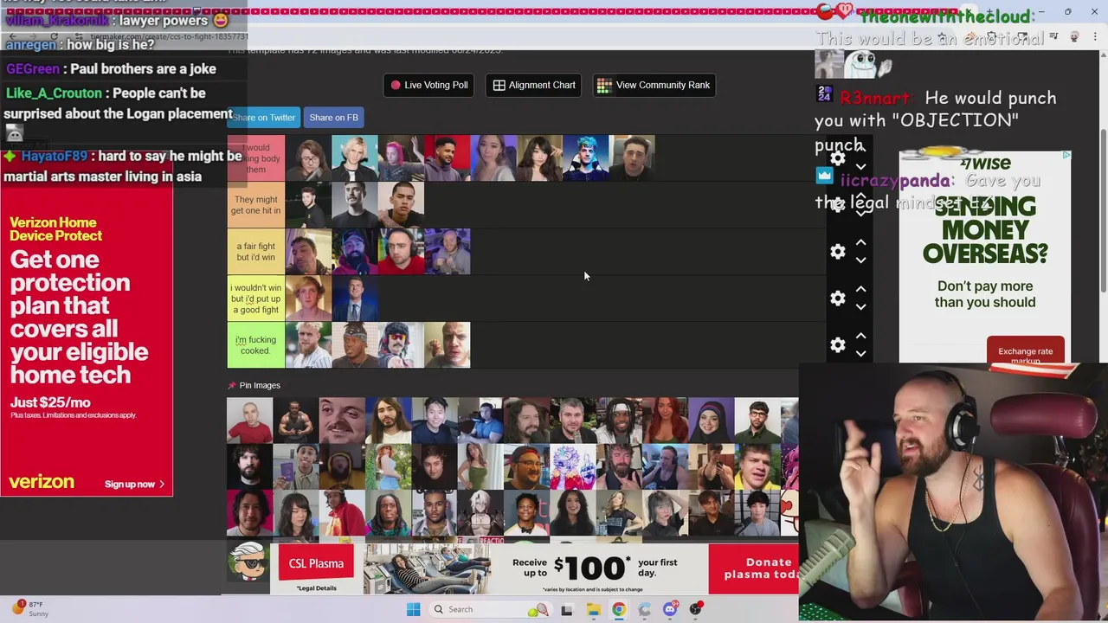
Task: Pick the red-haired woman image in the pool
Action: [666, 421]
